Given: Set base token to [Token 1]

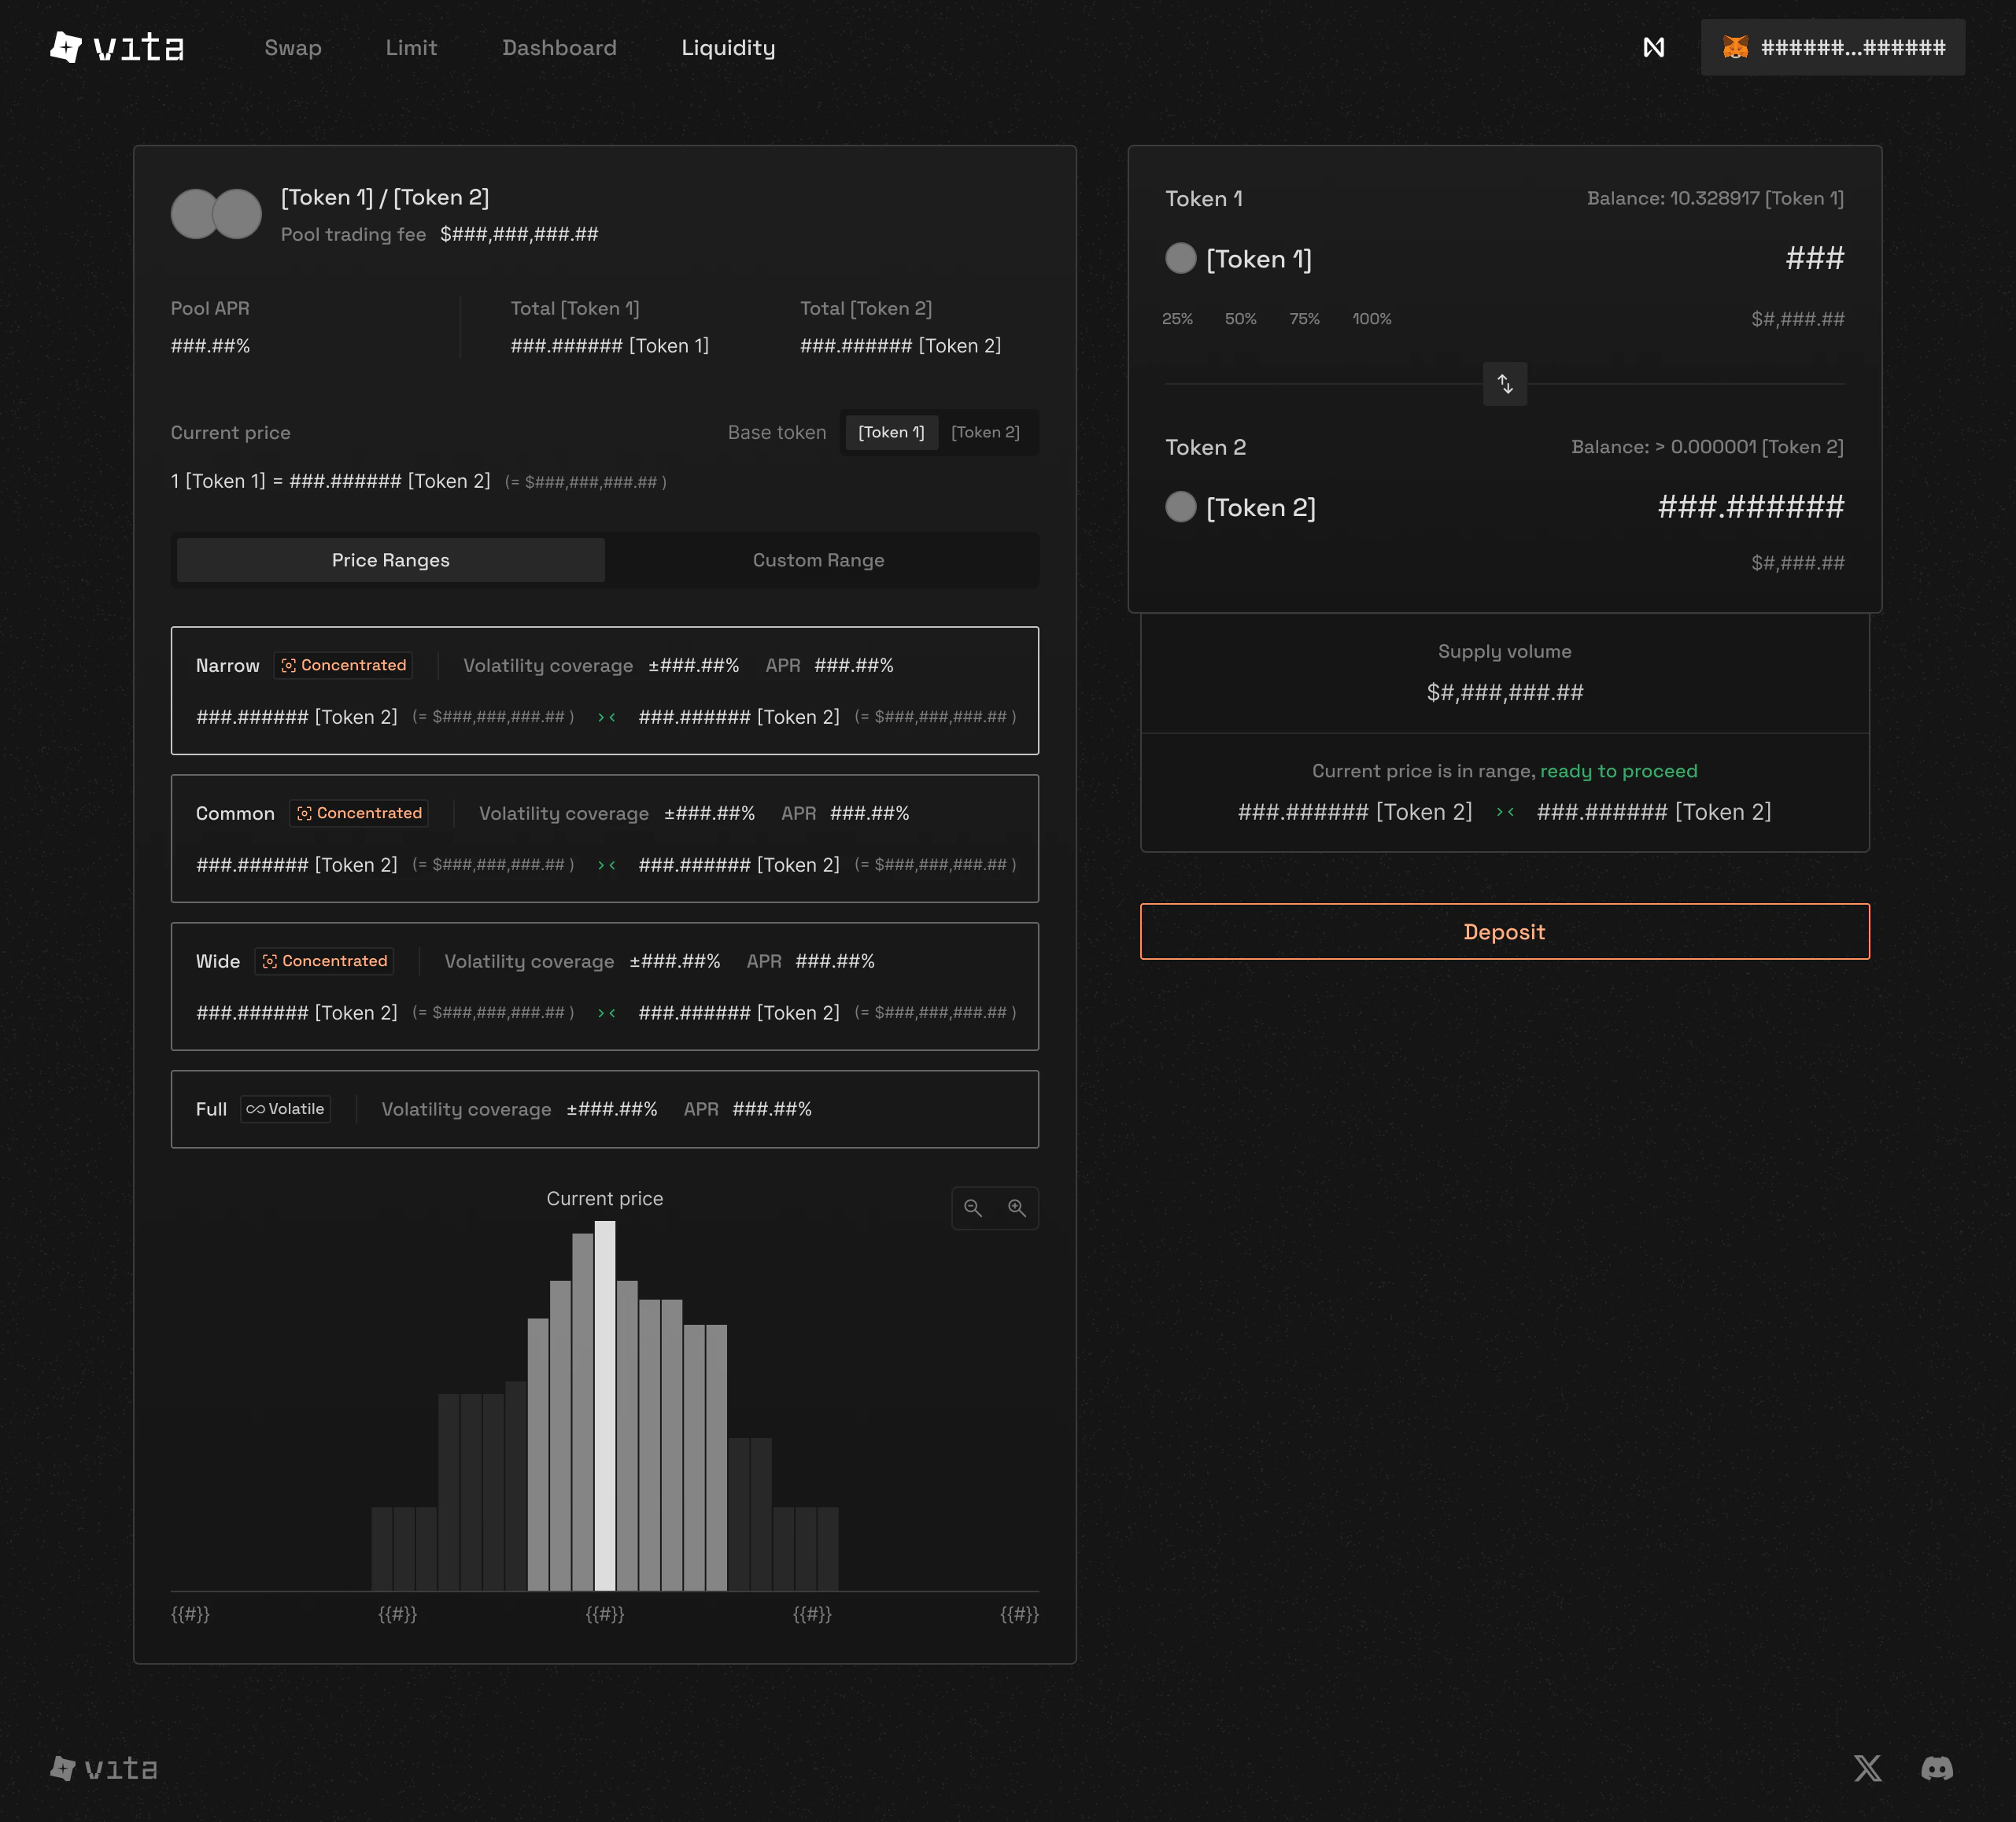Looking at the screenshot, I should tap(891, 432).
